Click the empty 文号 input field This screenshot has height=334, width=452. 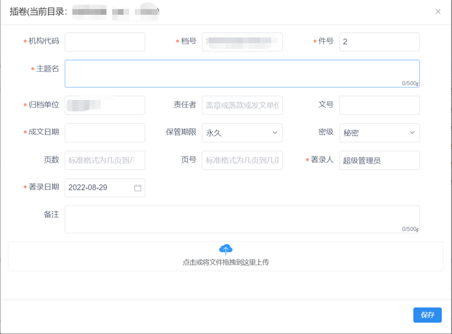click(379, 105)
